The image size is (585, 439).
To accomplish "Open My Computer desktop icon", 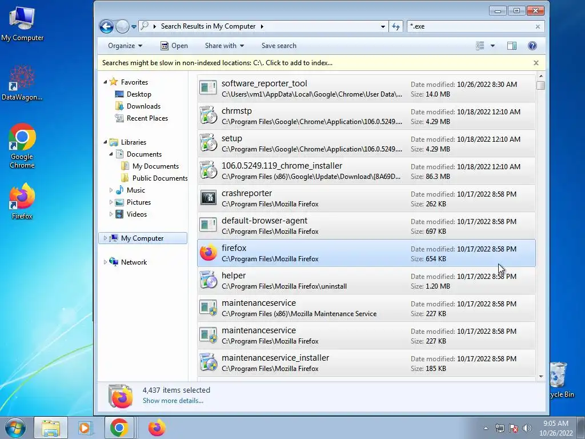I will [x=22, y=23].
